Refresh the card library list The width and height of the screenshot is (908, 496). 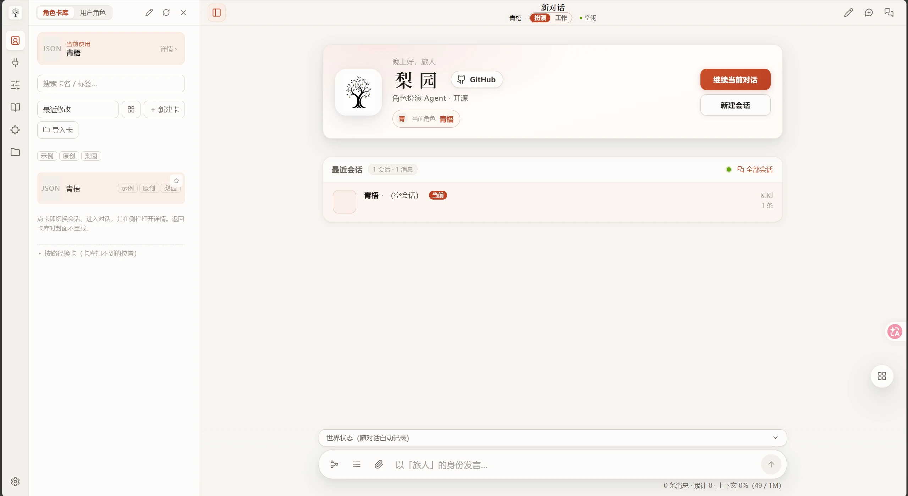tap(166, 13)
